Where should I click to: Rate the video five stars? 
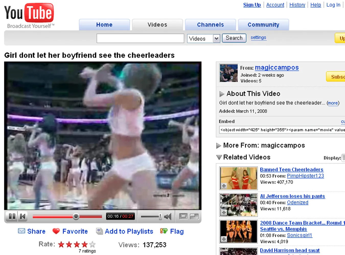pos(93,245)
